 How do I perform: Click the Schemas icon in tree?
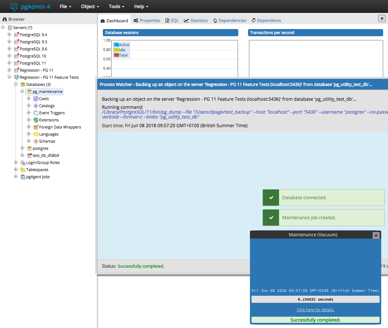[36, 141]
